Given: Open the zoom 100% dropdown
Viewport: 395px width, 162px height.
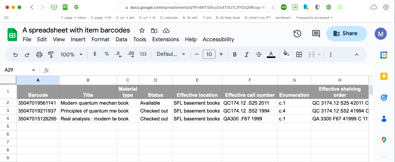Looking at the screenshot, I should tap(71, 55).
